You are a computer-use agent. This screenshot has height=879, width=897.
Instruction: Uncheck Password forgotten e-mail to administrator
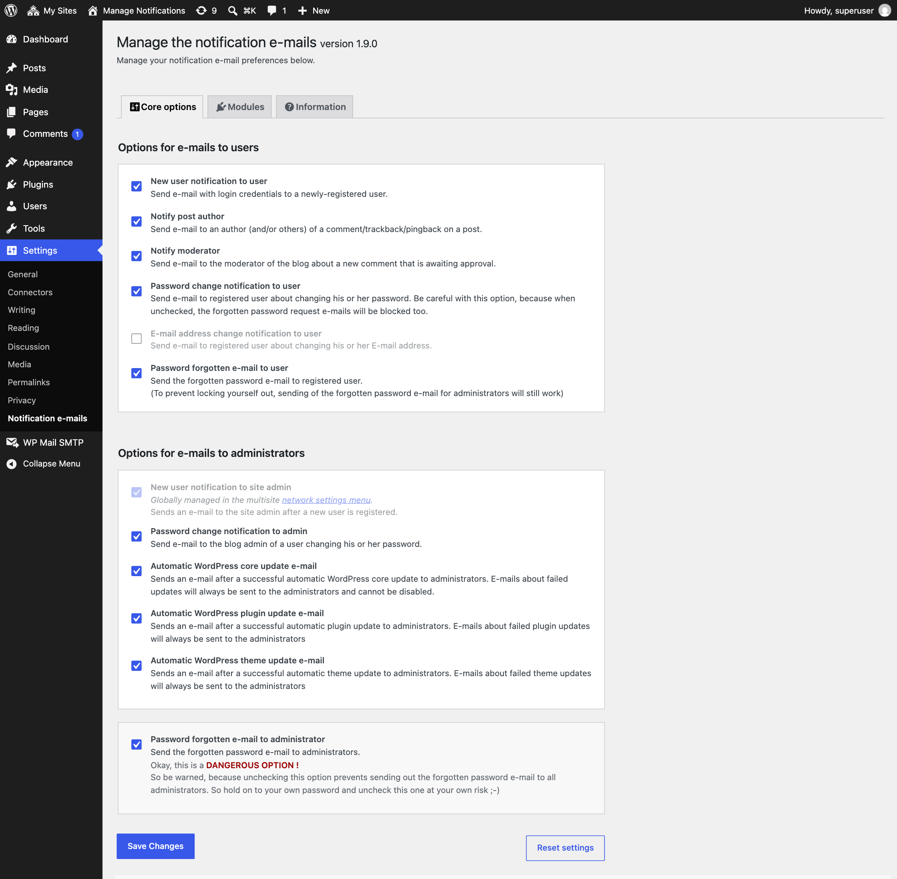point(136,744)
